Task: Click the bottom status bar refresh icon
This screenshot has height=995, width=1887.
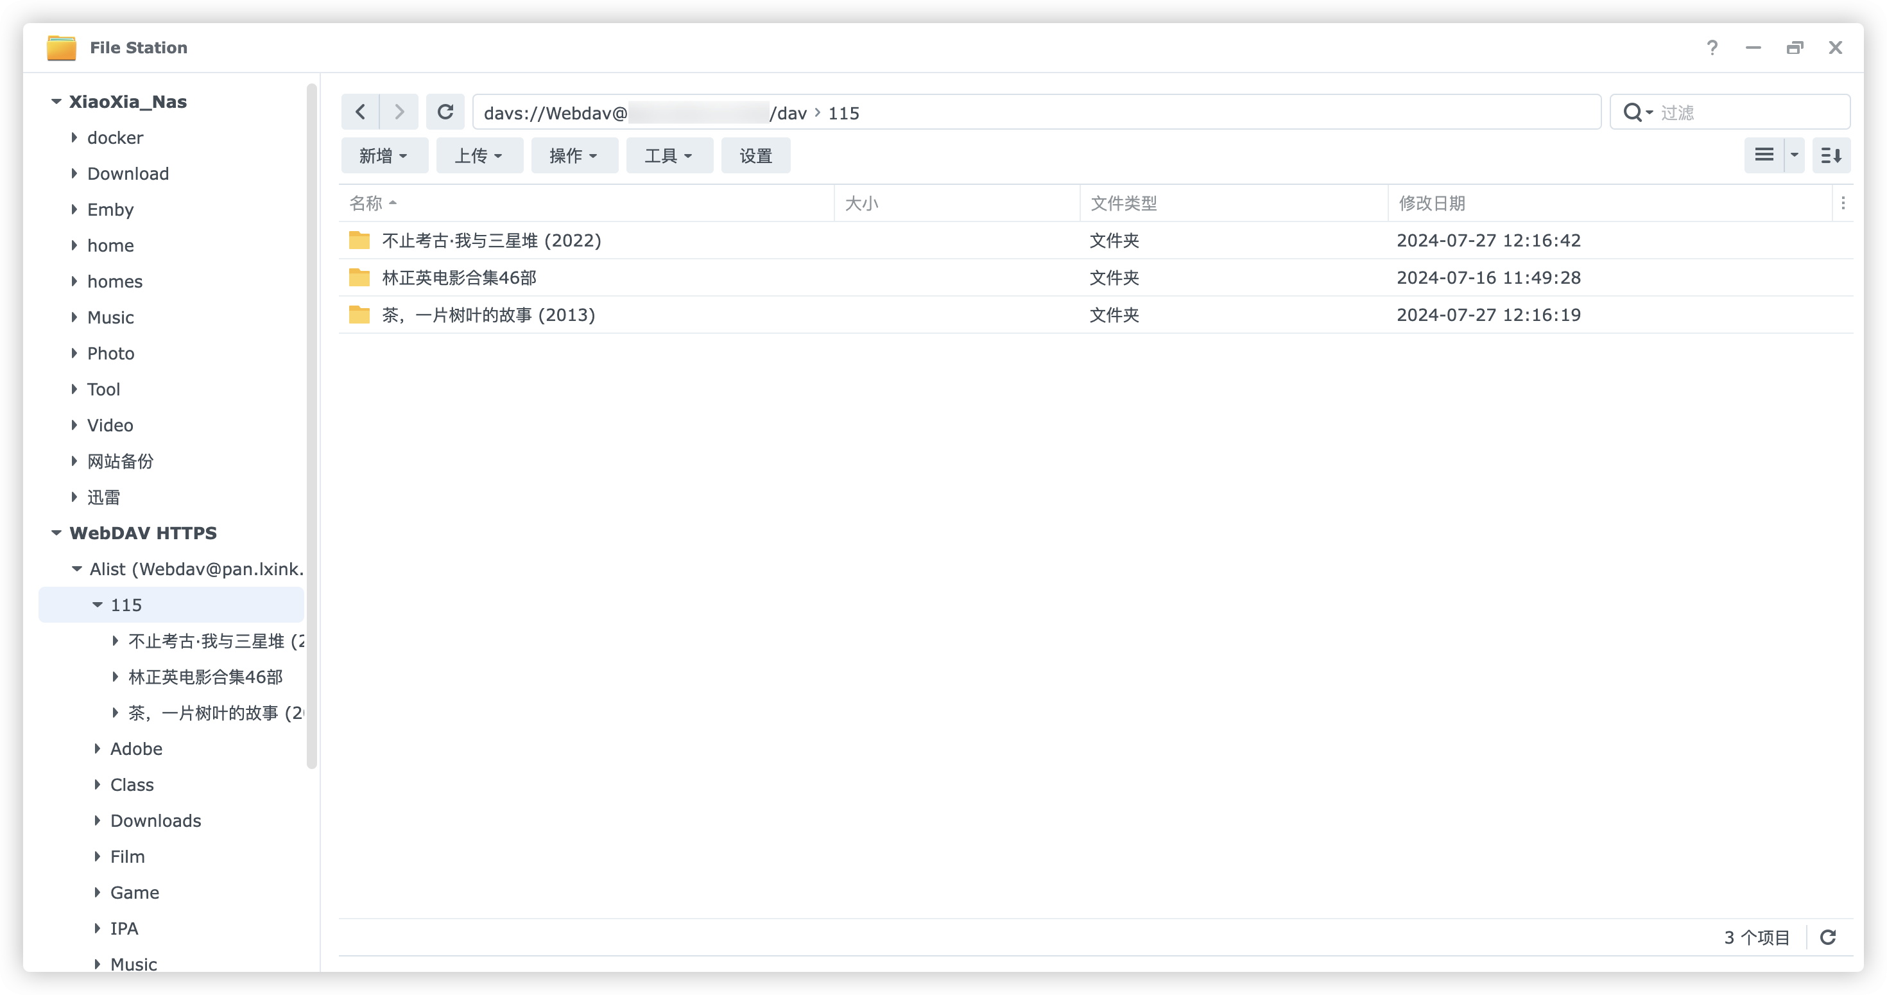Action: point(1828,937)
